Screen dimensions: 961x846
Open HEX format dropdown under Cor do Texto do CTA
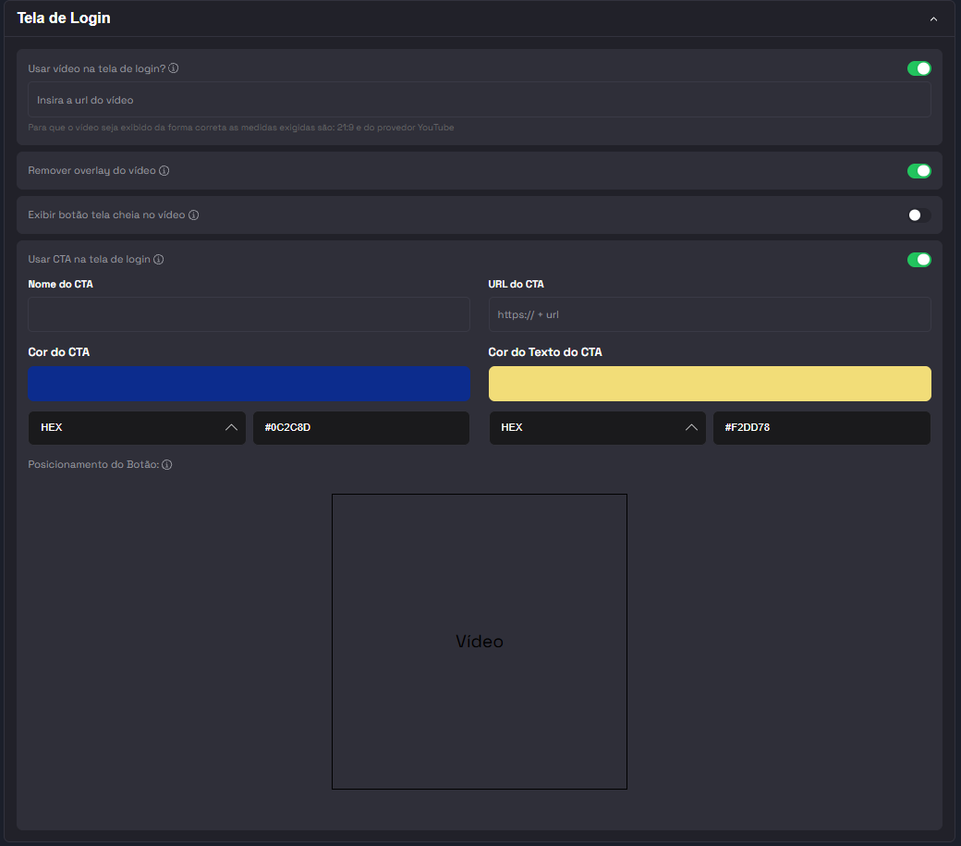(x=597, y=428)
